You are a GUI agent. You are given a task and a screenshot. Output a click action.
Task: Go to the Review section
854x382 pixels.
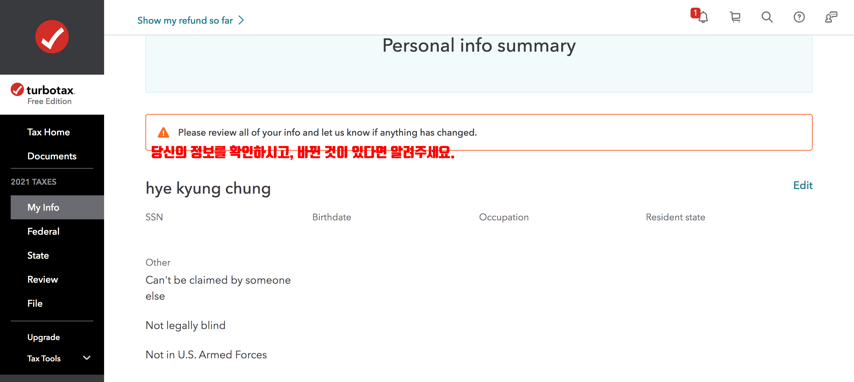(43, 279)
